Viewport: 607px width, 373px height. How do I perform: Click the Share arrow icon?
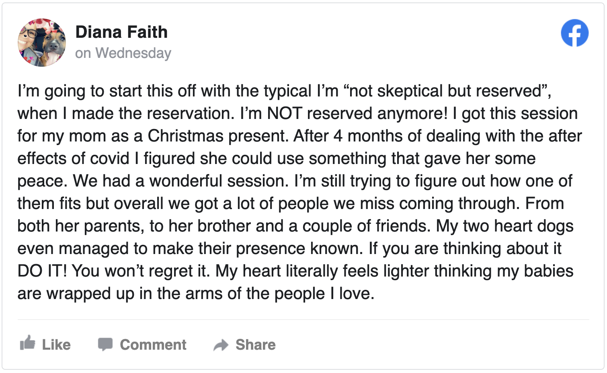[x=221, y=345]
